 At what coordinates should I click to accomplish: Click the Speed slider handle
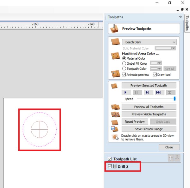click(174, 99)
